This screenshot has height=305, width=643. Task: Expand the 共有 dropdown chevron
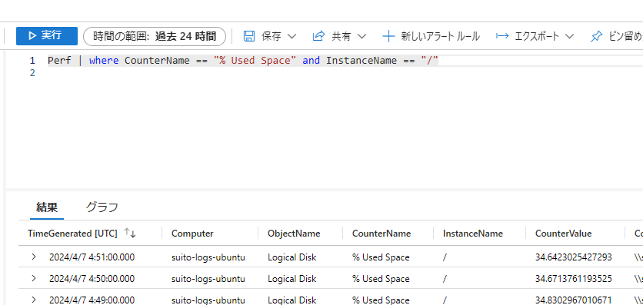pos(361,36)
